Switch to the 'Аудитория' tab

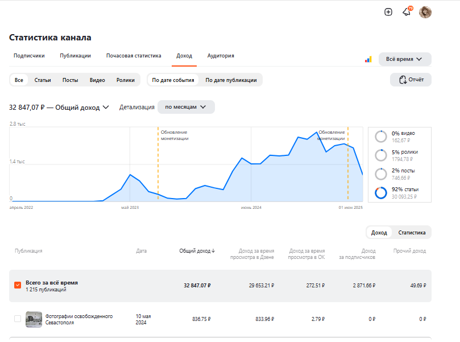(221, 56)
